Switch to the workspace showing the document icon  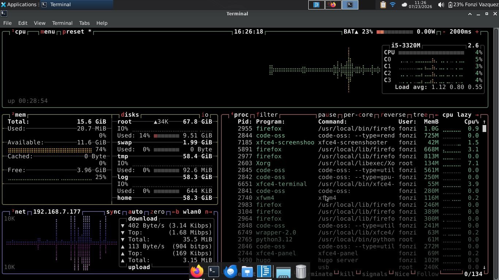coord(316,5)
